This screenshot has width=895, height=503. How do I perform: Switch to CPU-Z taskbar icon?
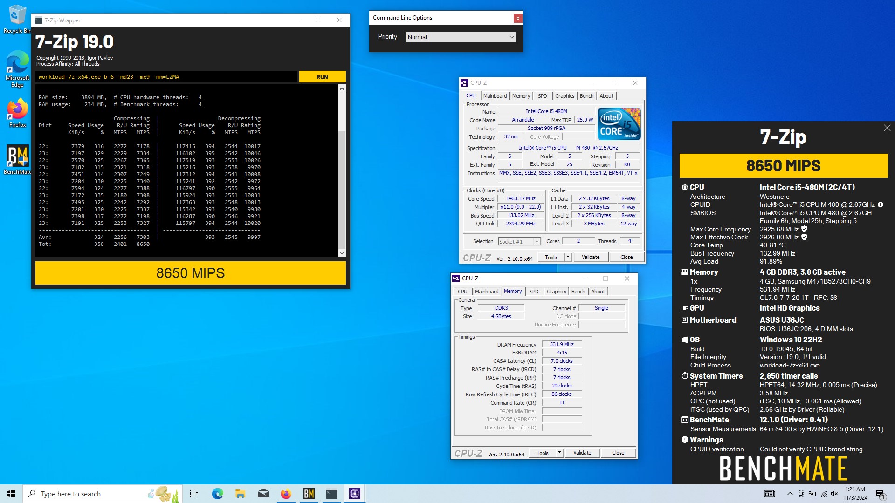tap(354, 494)
